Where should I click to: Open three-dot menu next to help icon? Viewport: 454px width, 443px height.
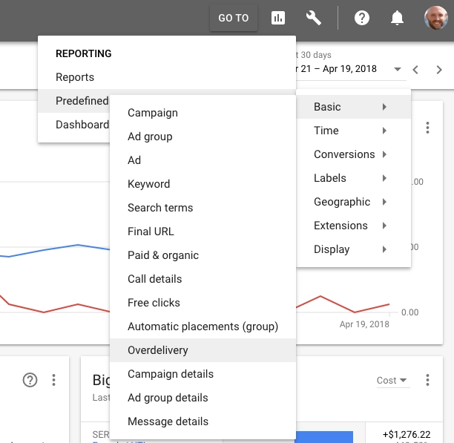point(53,380)
